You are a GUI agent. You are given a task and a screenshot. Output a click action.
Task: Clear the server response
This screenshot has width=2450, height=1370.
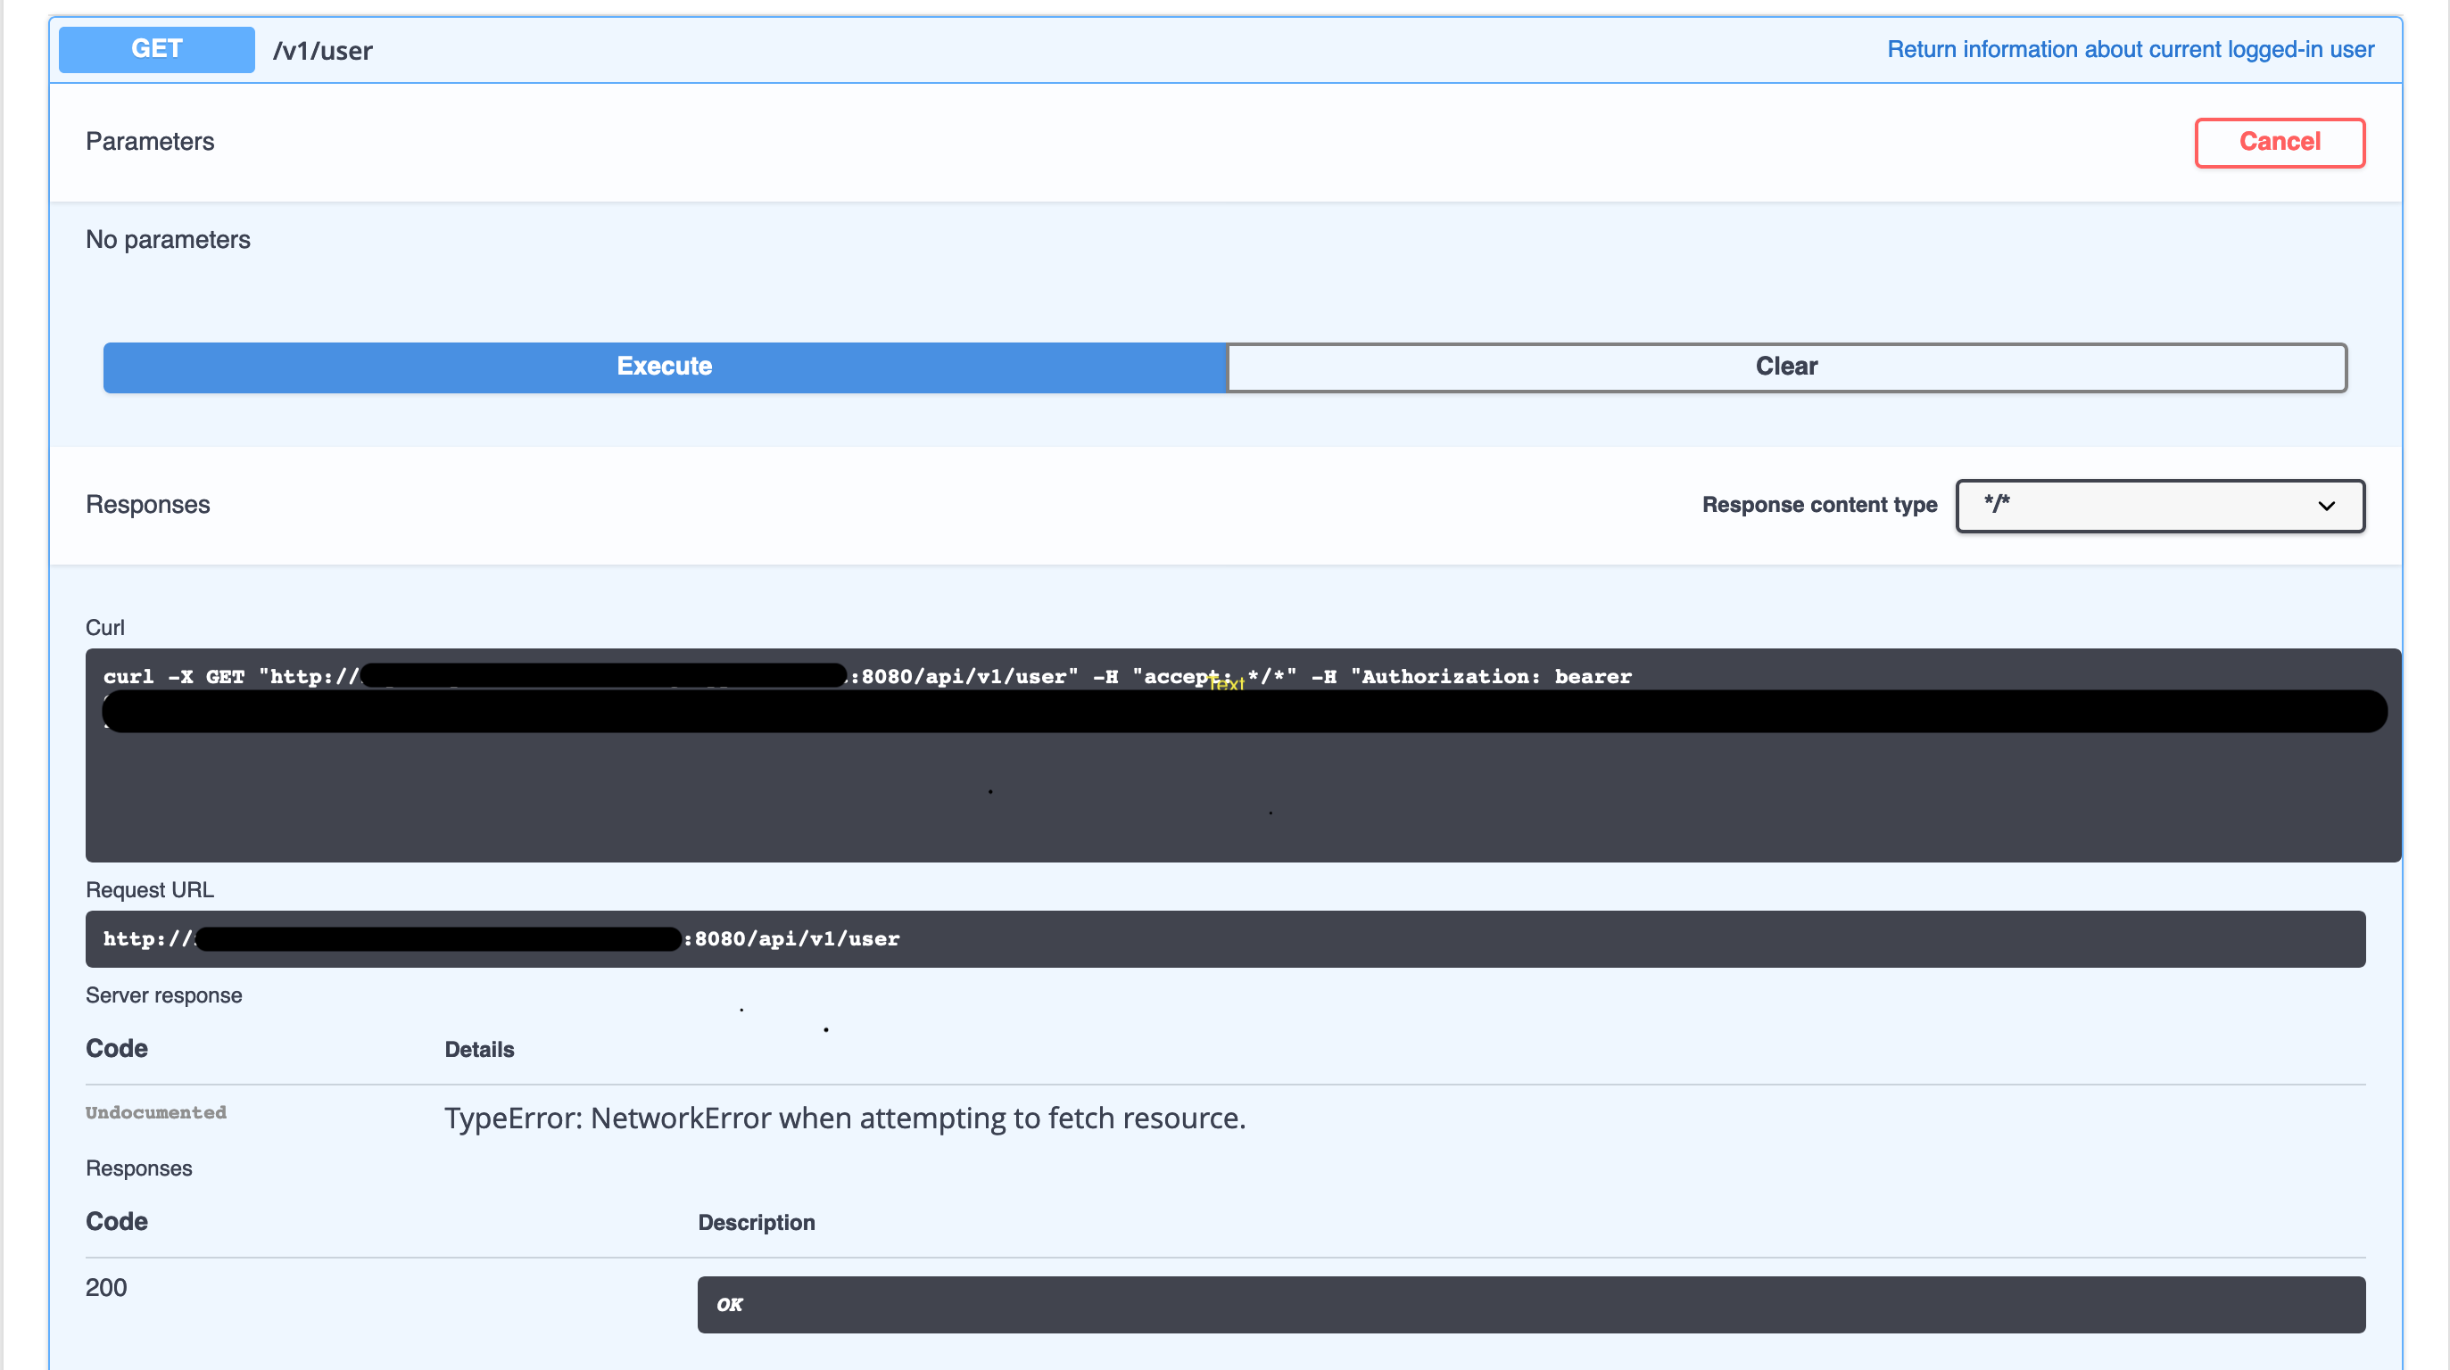[1784, 367]
